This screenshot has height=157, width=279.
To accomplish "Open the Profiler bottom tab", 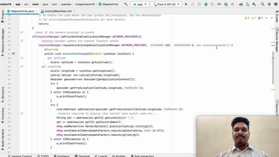I will click(119, 156).
